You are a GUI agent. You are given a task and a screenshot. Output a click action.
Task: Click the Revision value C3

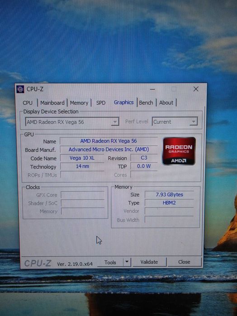[144, 158]
